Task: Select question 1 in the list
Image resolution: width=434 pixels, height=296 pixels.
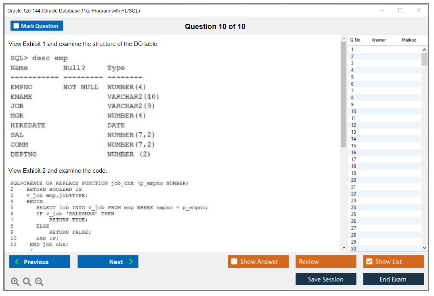Action: pyautogui.click(x=352, y=50)
